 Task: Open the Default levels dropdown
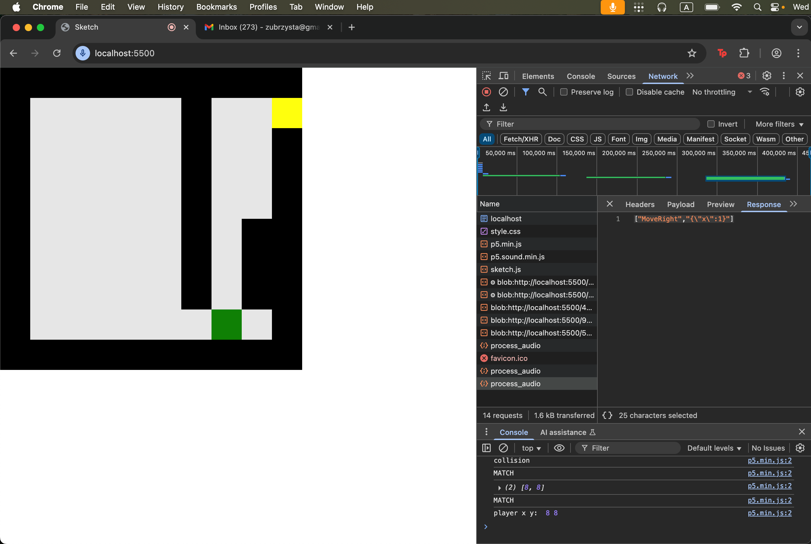714,448
